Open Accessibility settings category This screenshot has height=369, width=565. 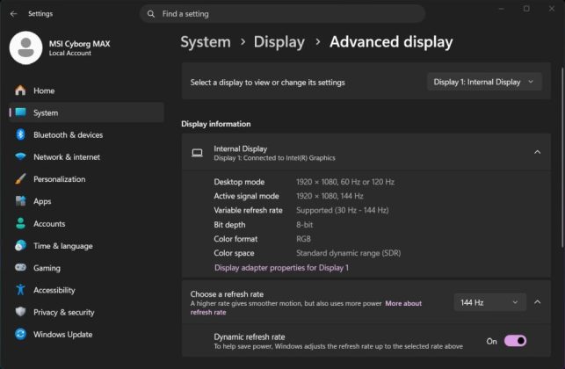click(x=86, y=290)
